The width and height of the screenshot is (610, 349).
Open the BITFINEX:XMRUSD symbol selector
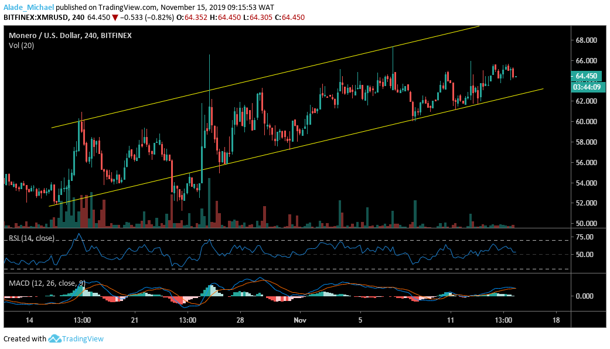coord(36,17)
